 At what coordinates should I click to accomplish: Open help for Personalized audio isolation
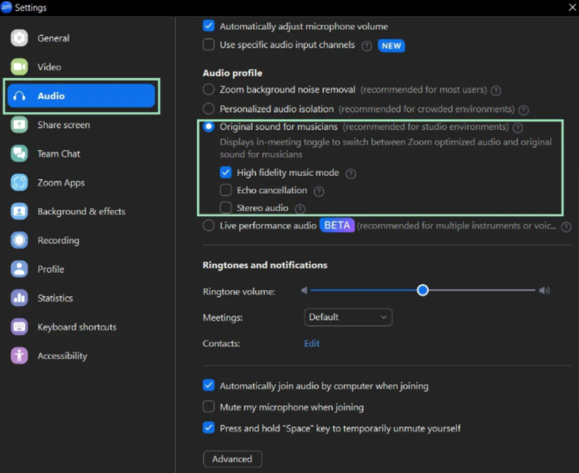(523, 110)
